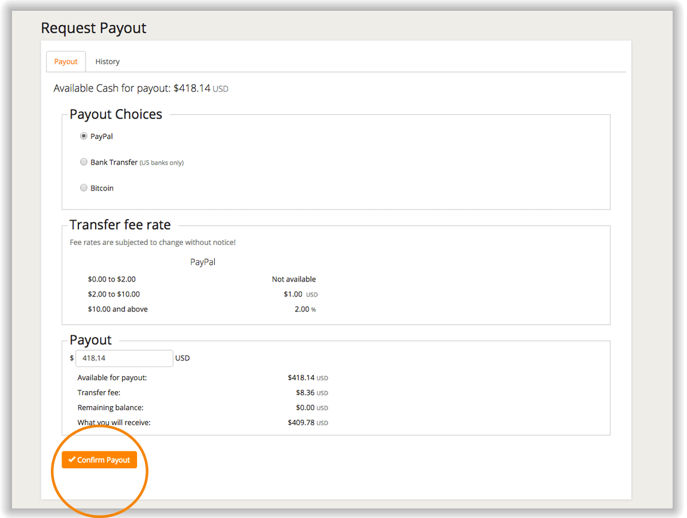
Task: Click the Bitcoin option label text
Action: pyautogui.click(x=102, y=188)
